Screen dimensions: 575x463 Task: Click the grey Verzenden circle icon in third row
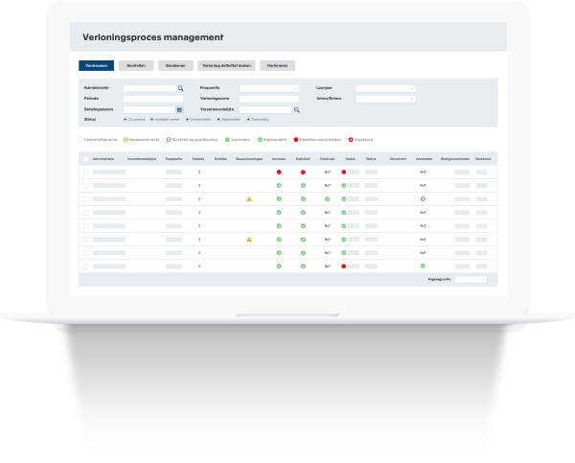click(422, 198)
